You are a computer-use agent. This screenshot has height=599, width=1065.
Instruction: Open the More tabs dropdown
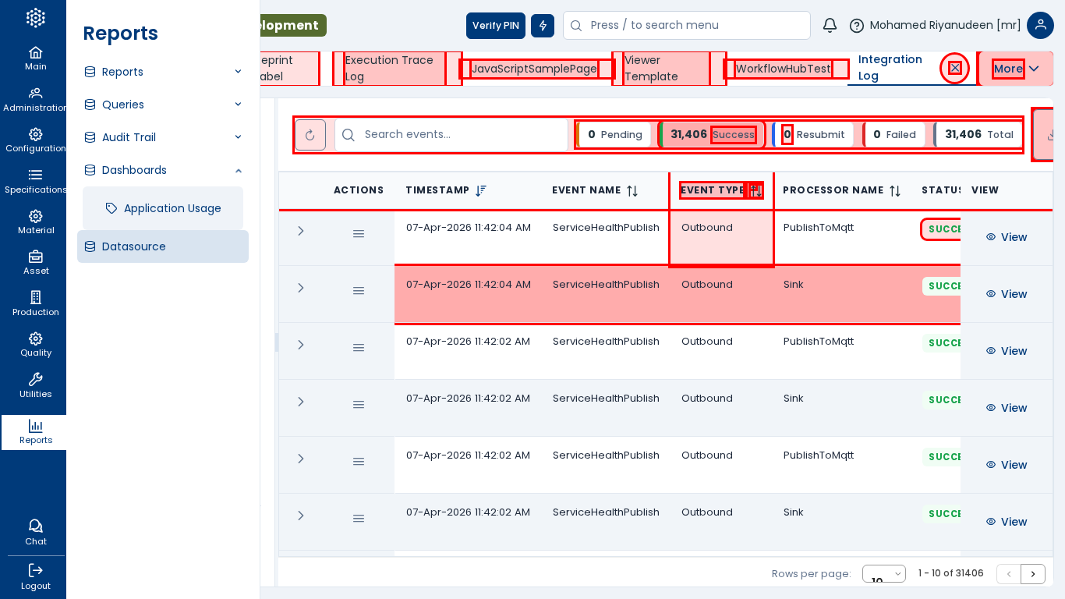tap(1015, 69)
